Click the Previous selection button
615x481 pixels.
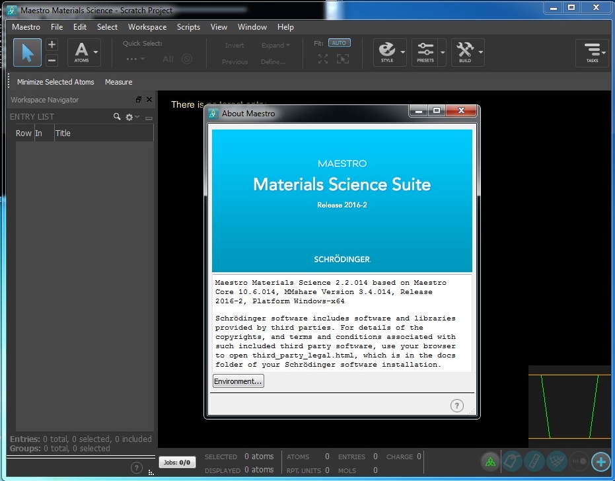[x=235, y=61]
